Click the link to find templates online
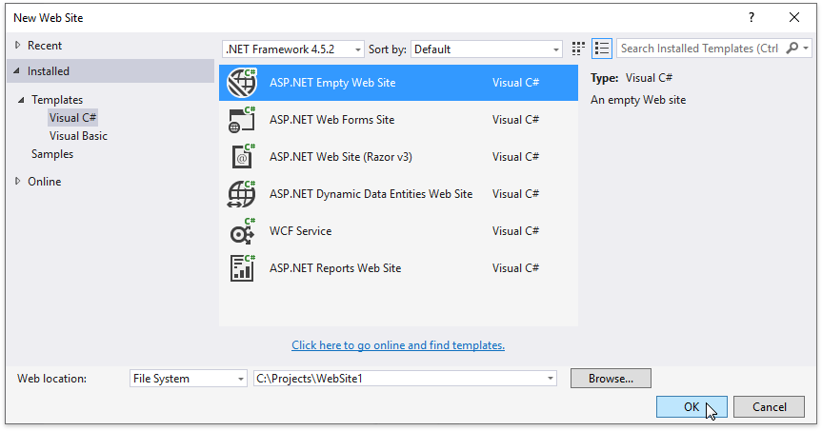Image resolution: width=822 pixels, height=431 pixels. [x=398, y=345]
